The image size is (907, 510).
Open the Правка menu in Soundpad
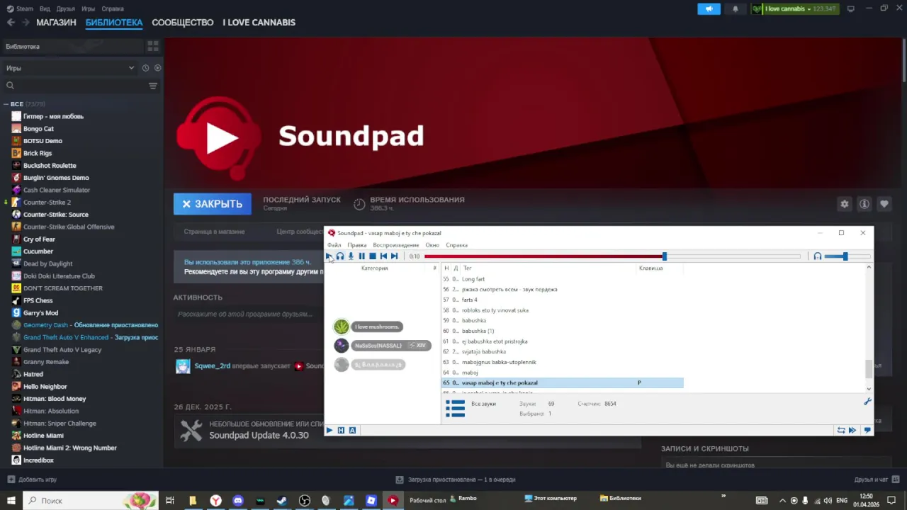(356, 245)
